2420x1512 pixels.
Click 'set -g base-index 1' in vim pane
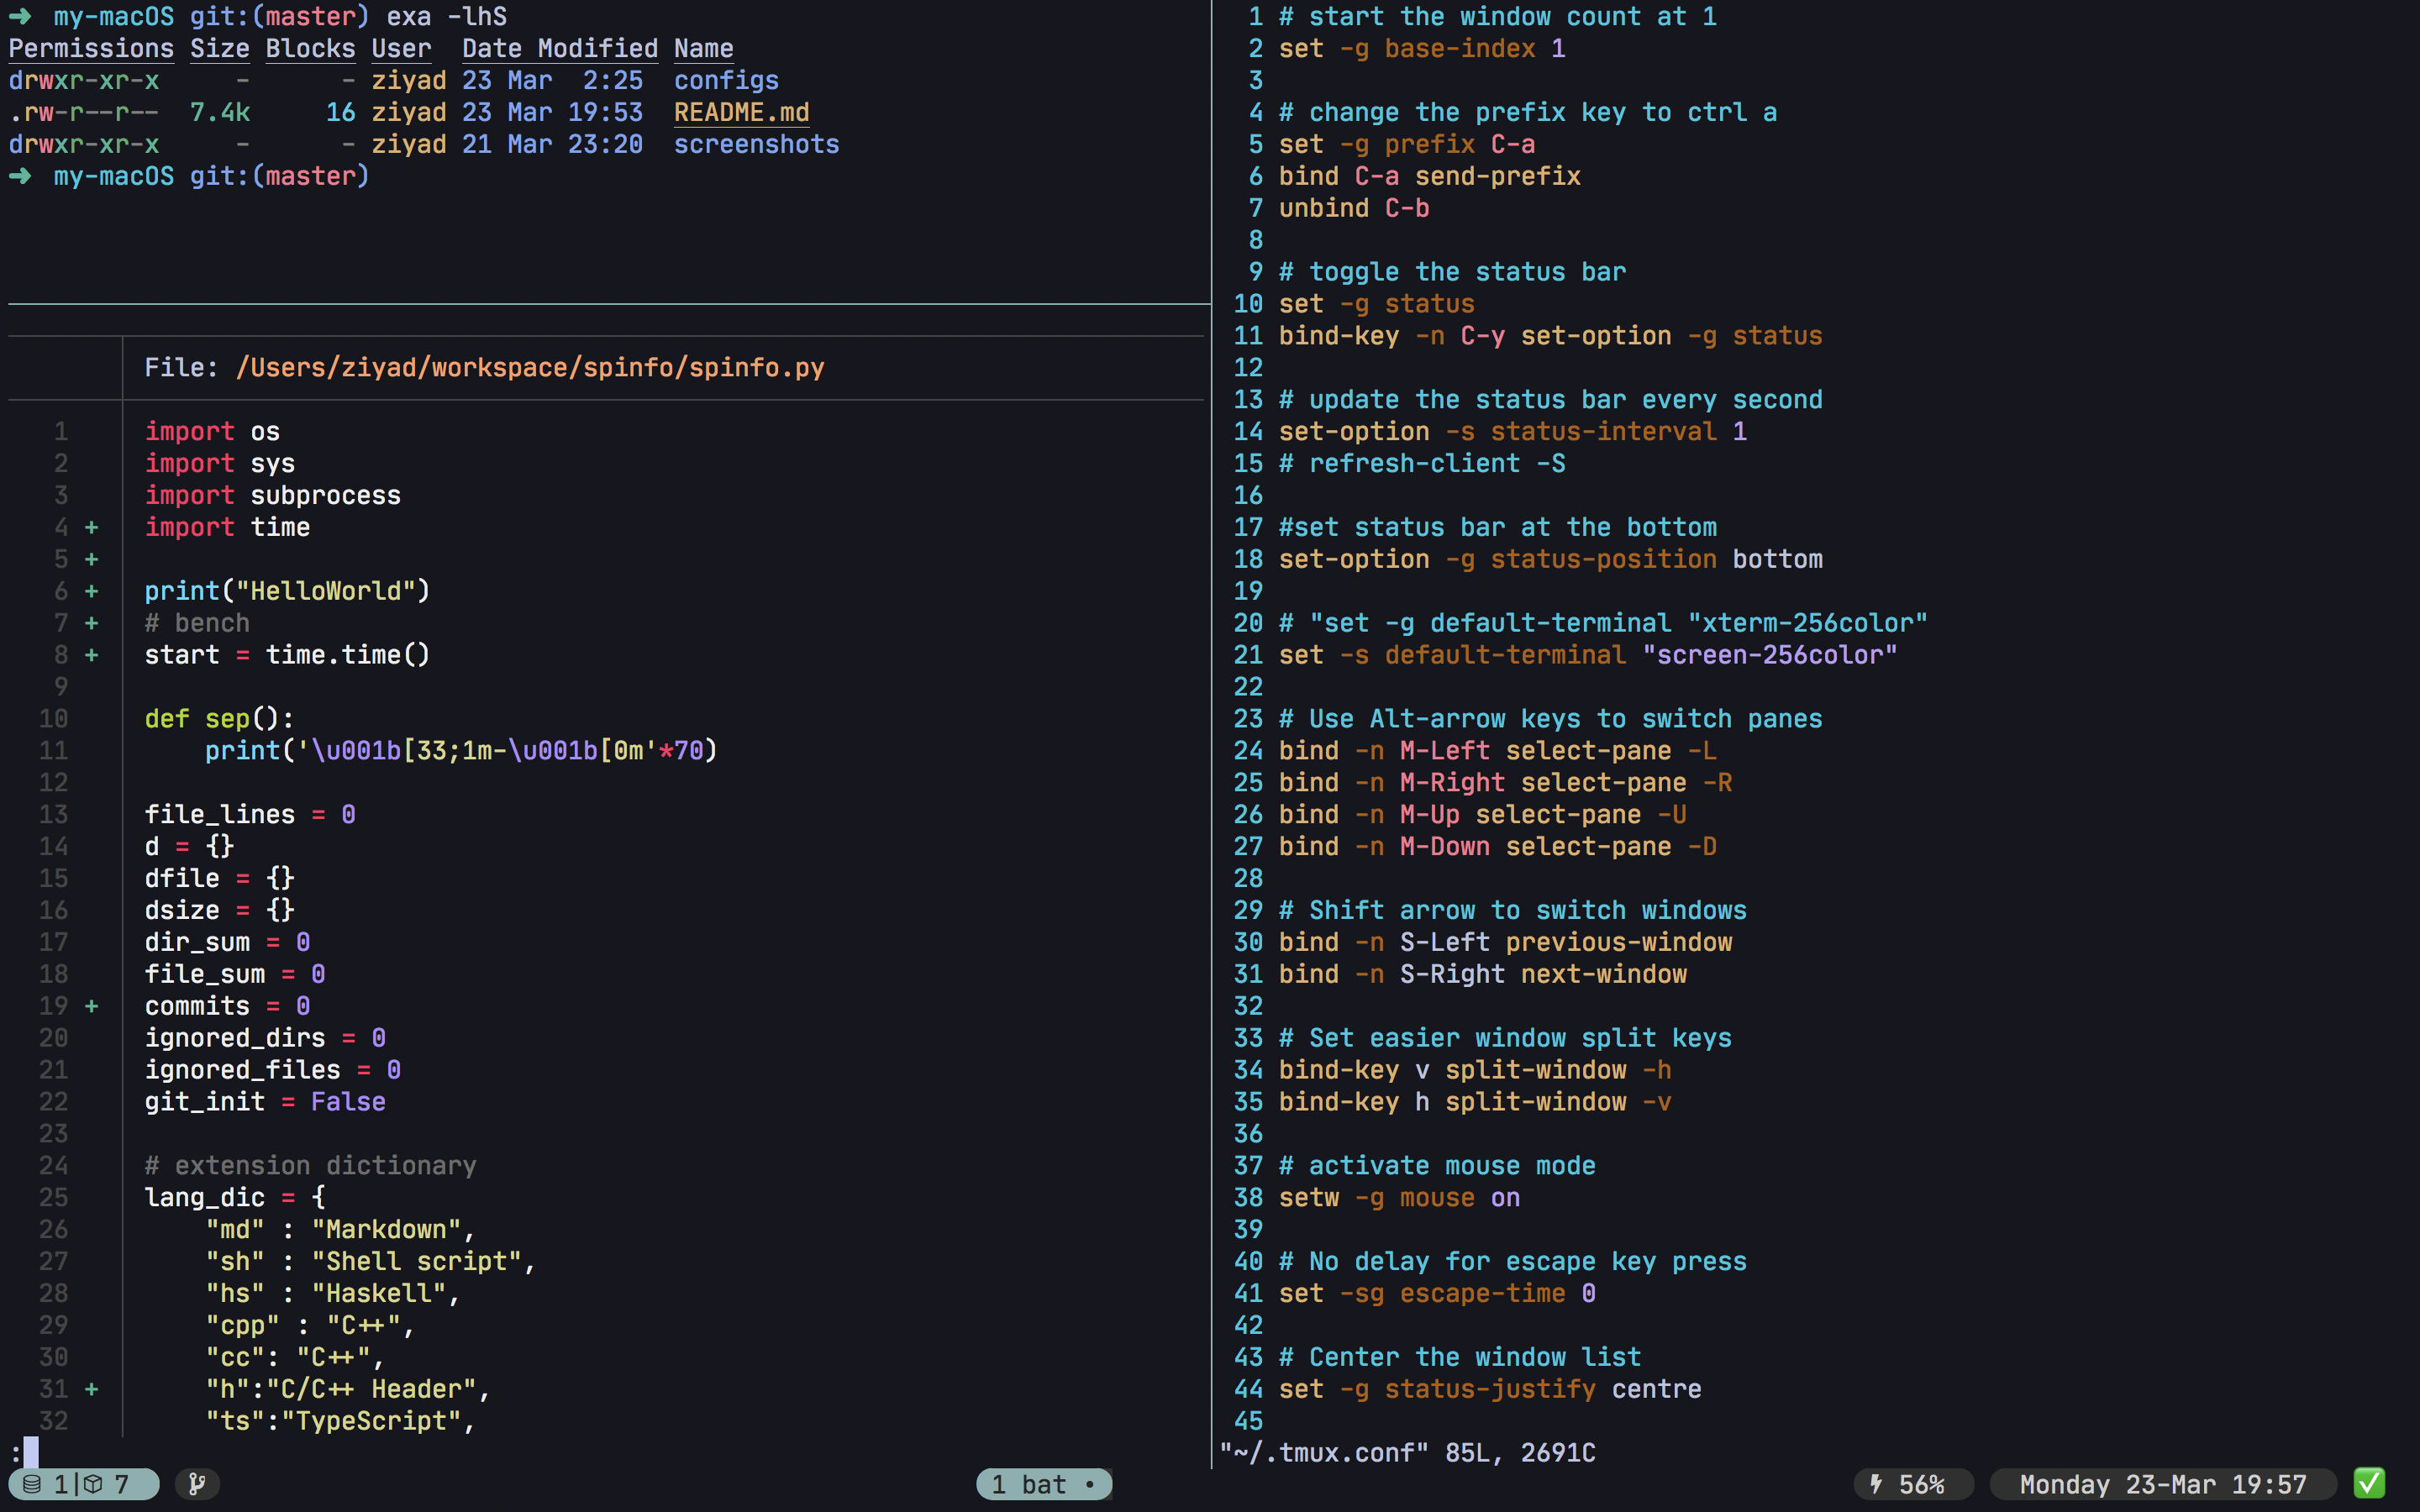coord(1422,48)
